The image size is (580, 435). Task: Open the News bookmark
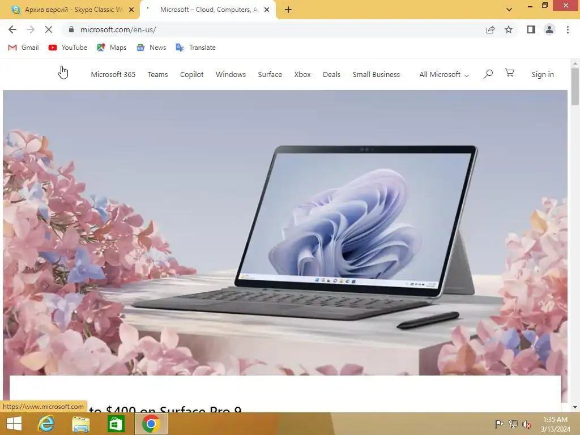pos(151,48)
